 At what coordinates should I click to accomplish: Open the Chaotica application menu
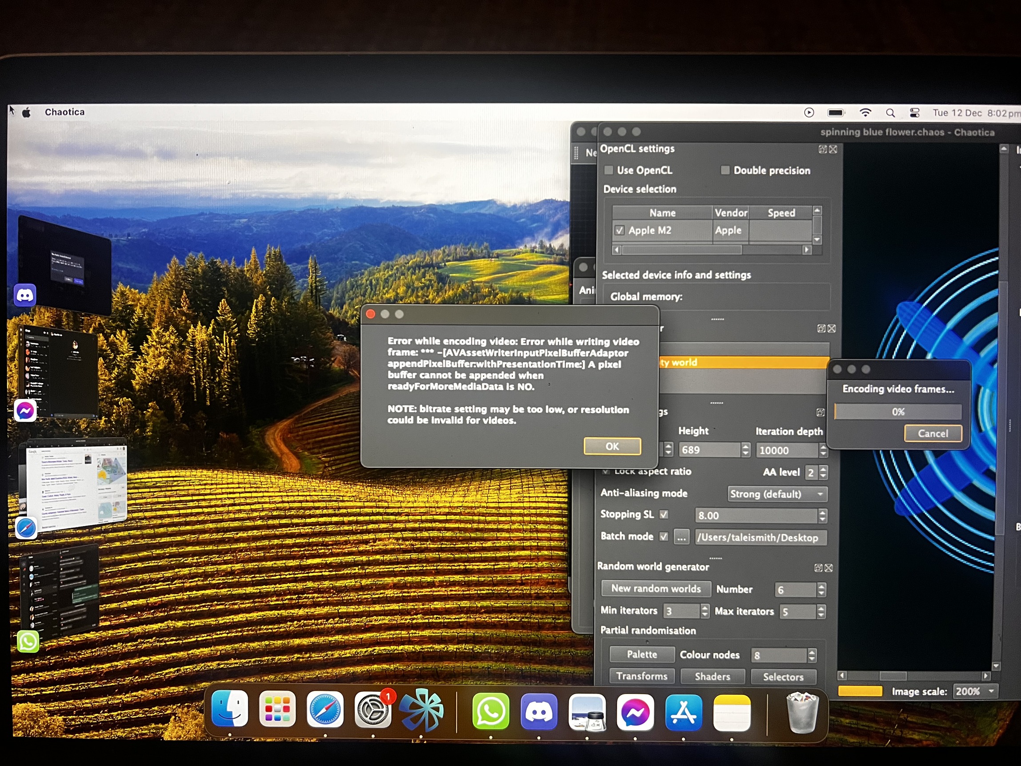(x=64, y=112)
